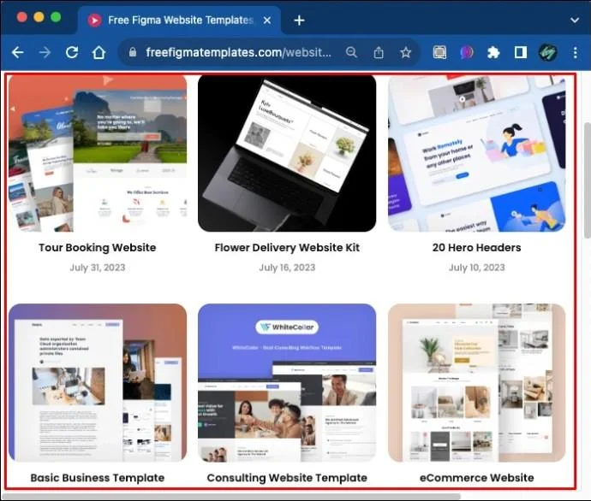591x501 pixels.
Task: Select the Free Figma Website Templates tab
Action: coord(179,20)
